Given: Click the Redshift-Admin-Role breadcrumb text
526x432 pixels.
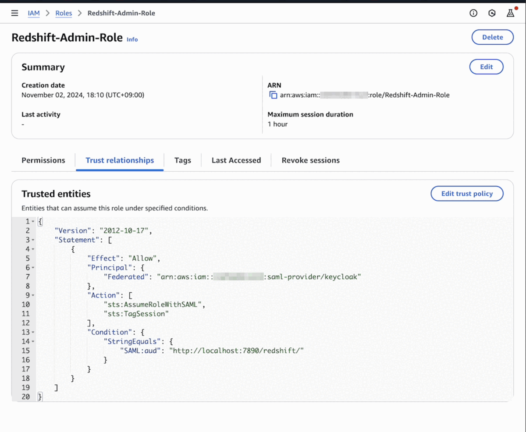Looking at the screenshot, I should pos(121,13).
